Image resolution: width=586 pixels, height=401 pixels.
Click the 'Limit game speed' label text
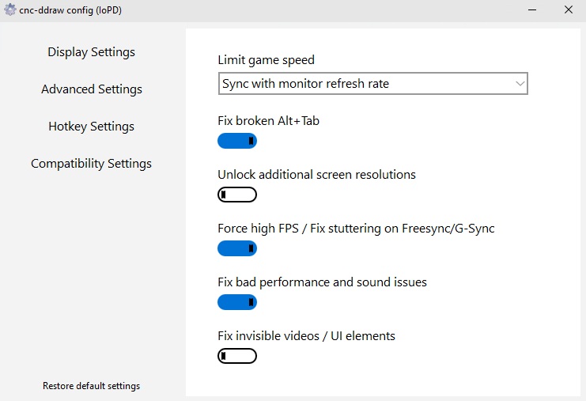[266, 60]
